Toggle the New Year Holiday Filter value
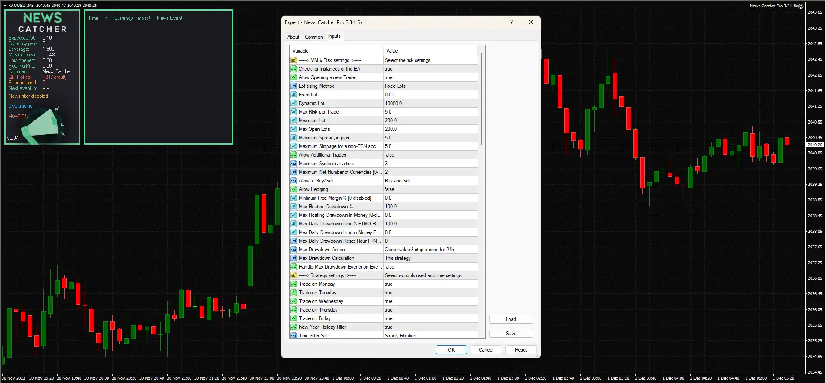 pos(430,327)
